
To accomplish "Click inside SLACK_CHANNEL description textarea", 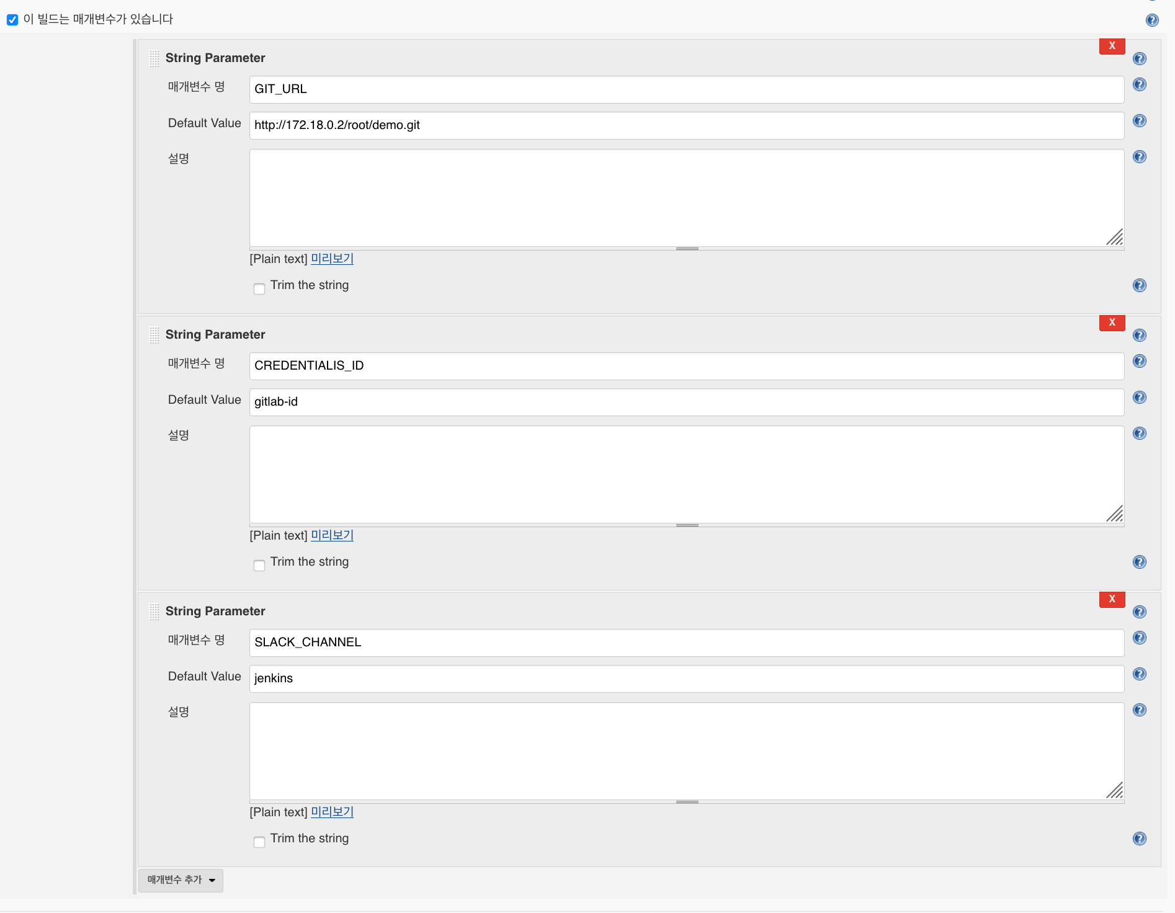I will [x=682, y=750].
